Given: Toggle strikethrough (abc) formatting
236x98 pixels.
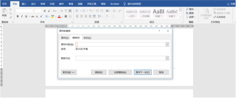Looking at the screenshot, I should (33, 16).
